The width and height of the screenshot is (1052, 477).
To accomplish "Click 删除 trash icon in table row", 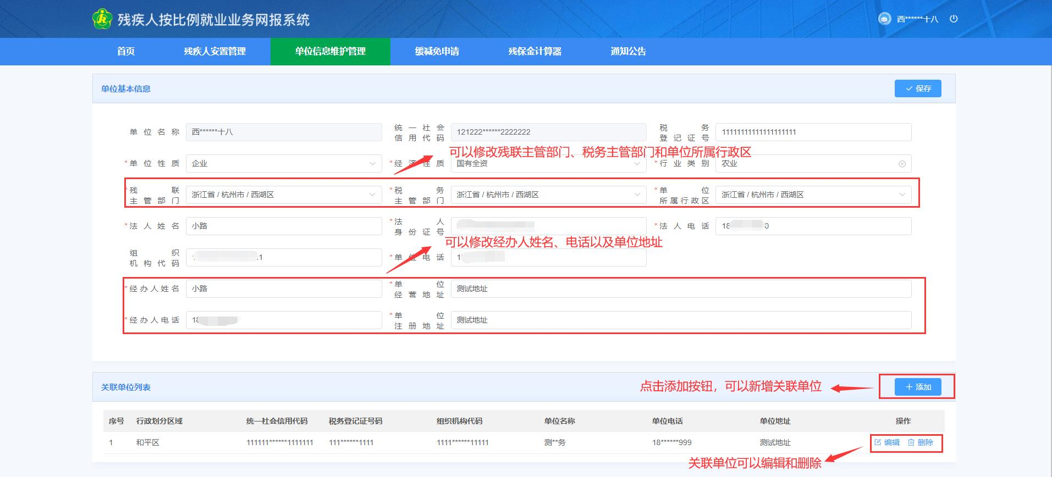I will [x=911, y=442].
